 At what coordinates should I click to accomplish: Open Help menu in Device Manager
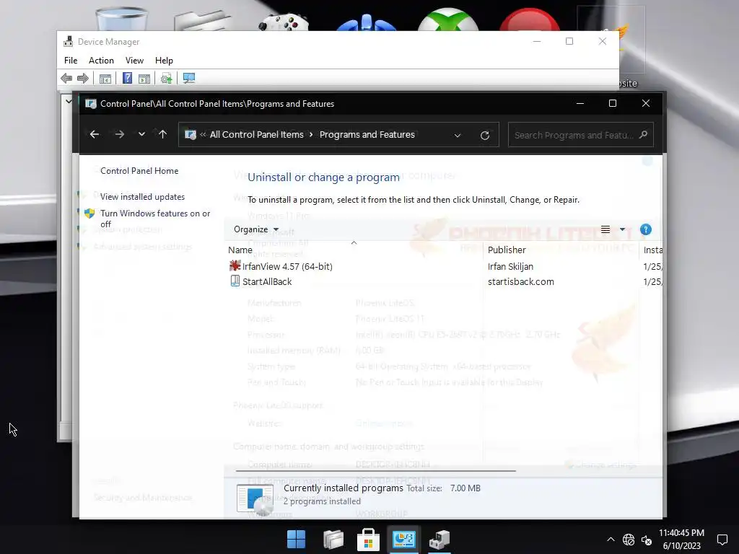point(164,61)
